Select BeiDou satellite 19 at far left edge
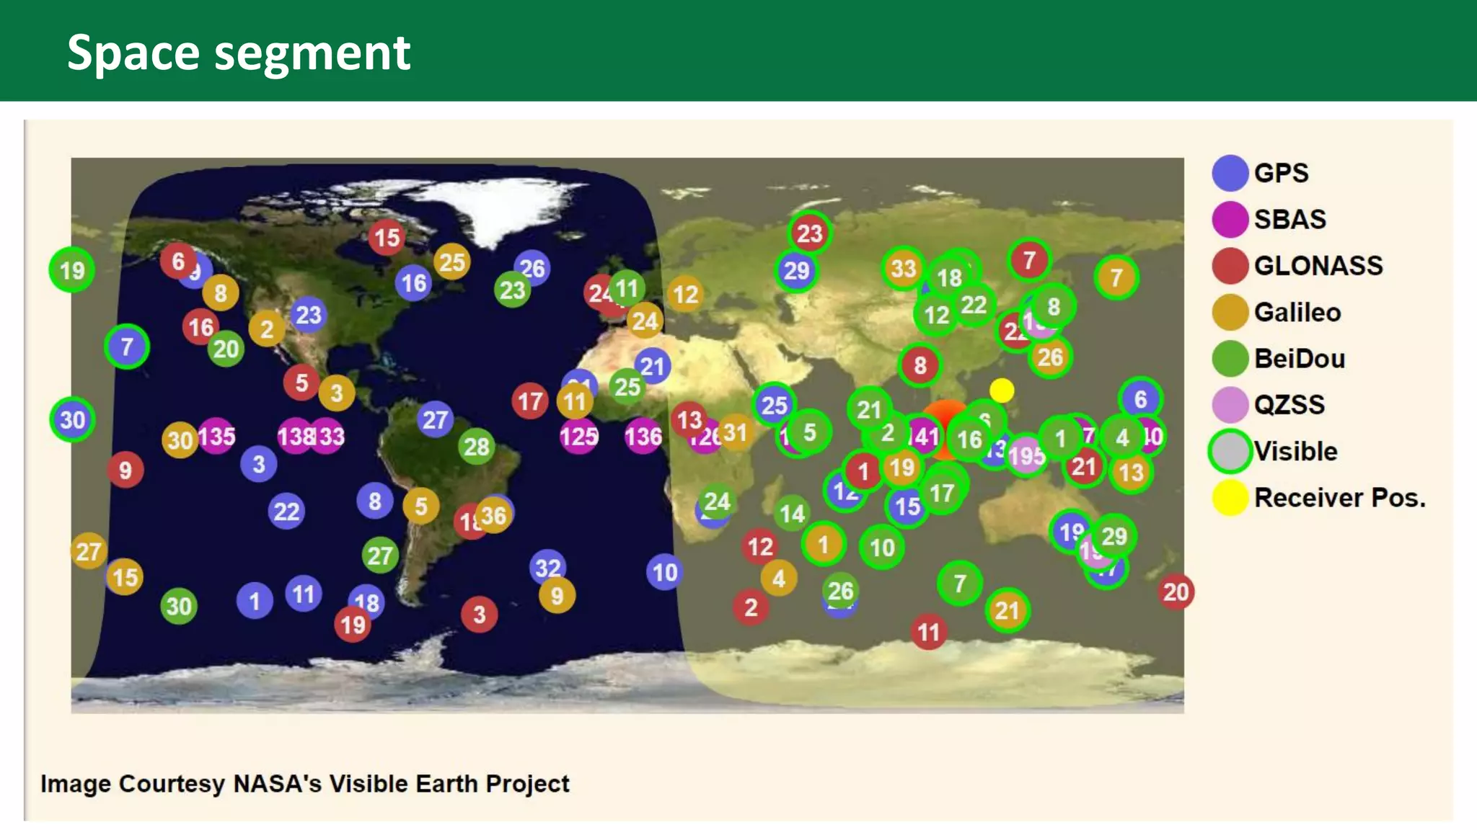The width and height of the screenshot is (1477, 830). tap(71, 270)
